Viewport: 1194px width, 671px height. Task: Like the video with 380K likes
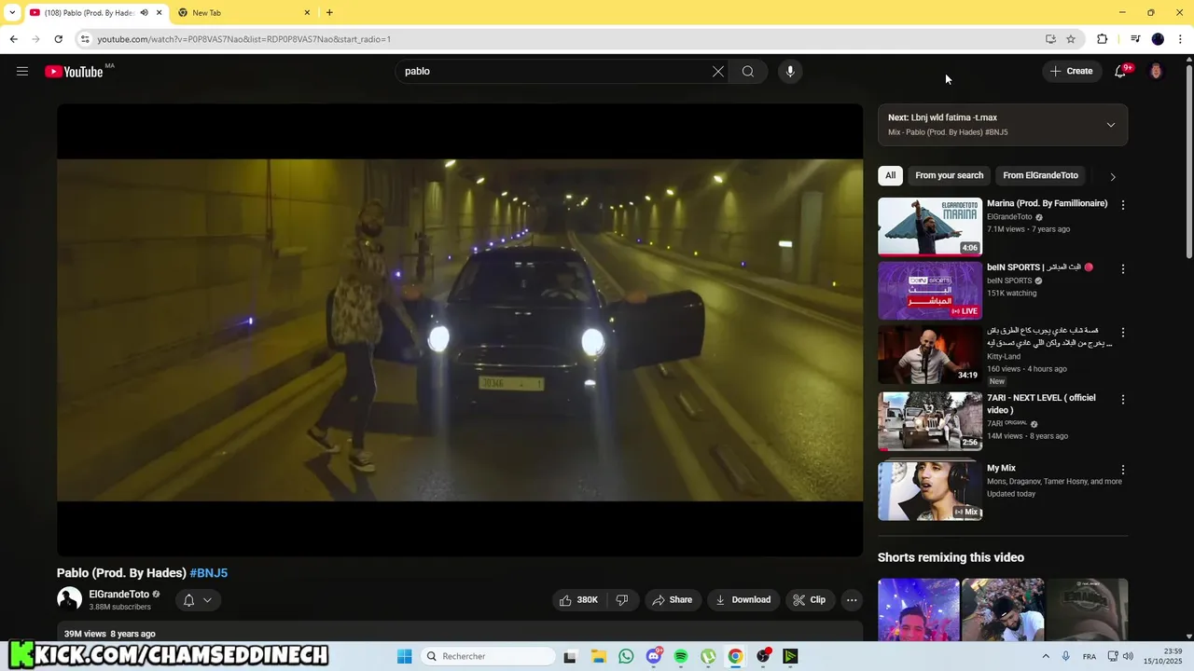(578, 600)
